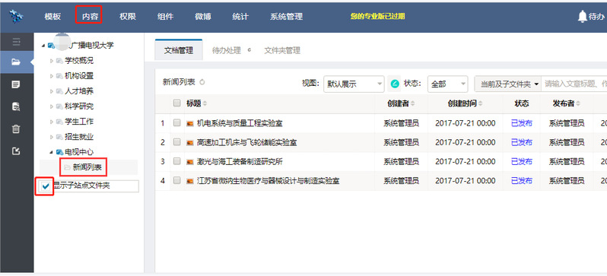Check the box for row 2 高速加工机床
607x276 pixels.
point(177,142)
